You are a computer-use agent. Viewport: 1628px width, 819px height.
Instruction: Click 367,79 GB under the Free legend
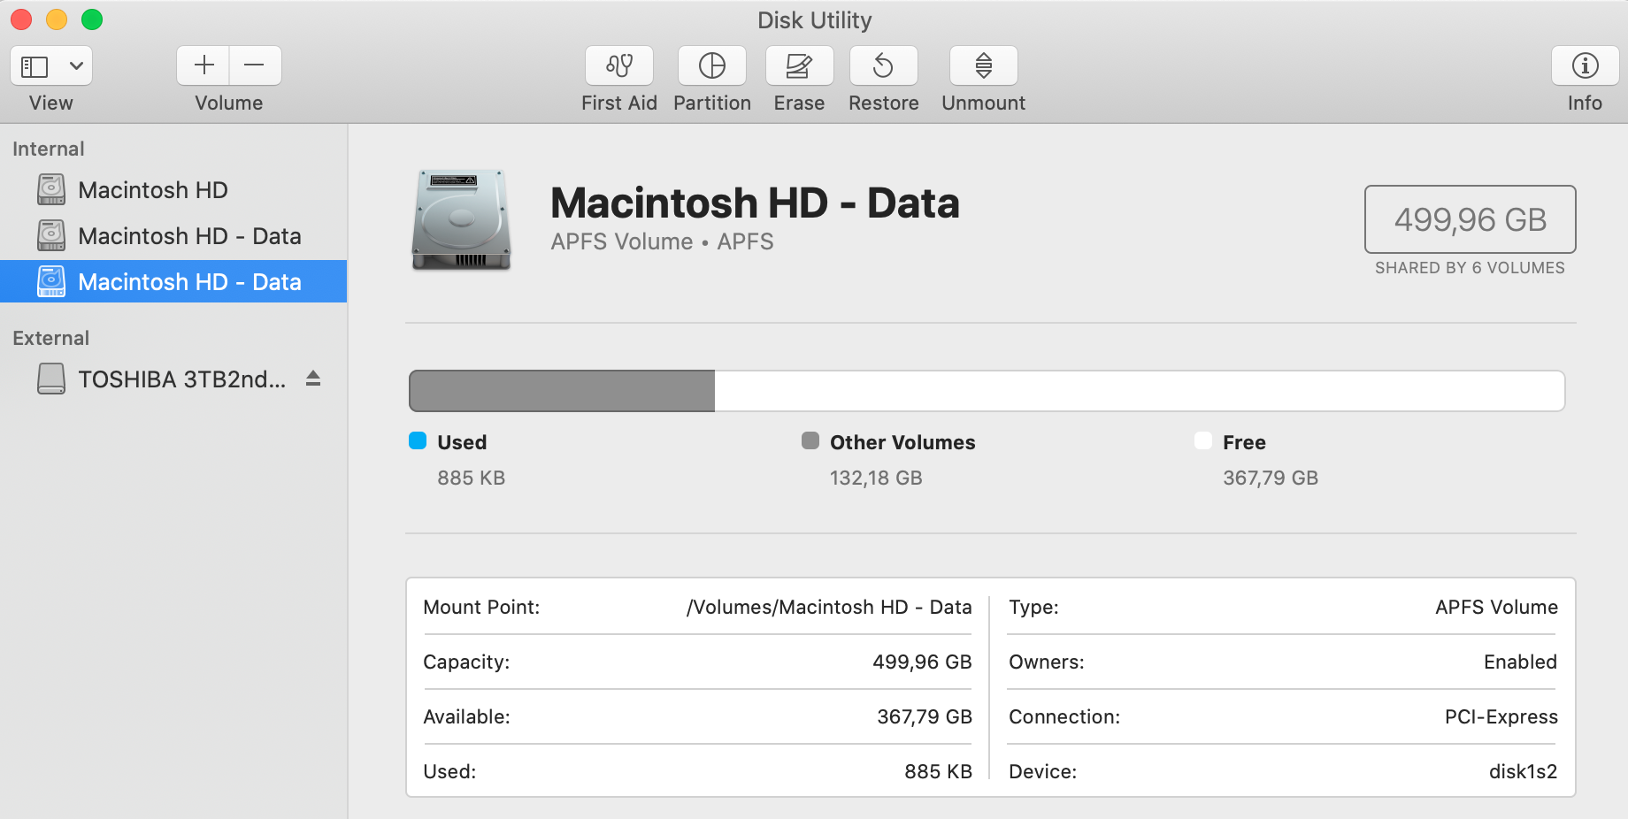[1271, 478]
